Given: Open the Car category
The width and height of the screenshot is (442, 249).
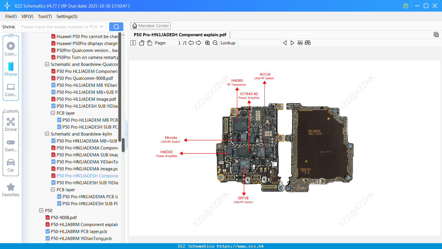Looking at the screenshot, I should coord(11,165).
